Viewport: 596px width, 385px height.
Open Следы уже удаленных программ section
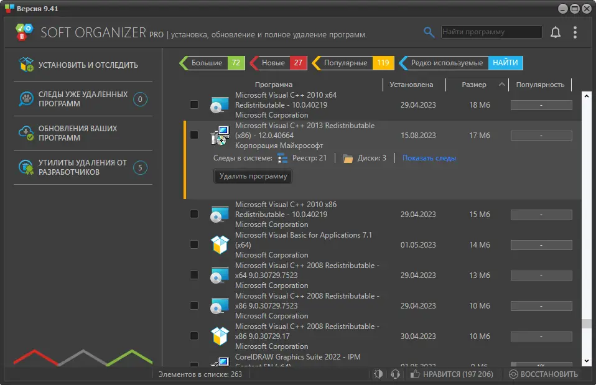(83, 99)
